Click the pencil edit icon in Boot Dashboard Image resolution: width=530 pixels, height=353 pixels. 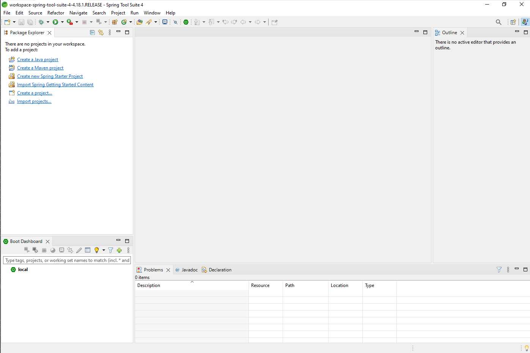[79, 250]
